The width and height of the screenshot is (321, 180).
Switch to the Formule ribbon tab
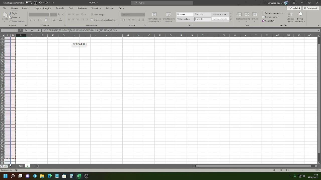60,8
